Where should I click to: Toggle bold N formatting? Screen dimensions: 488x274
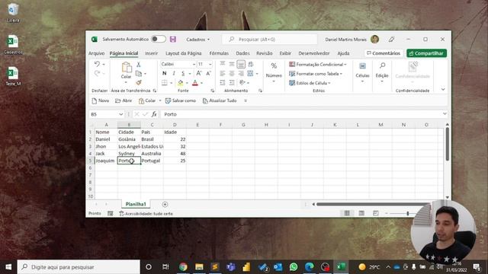[165, 73]
